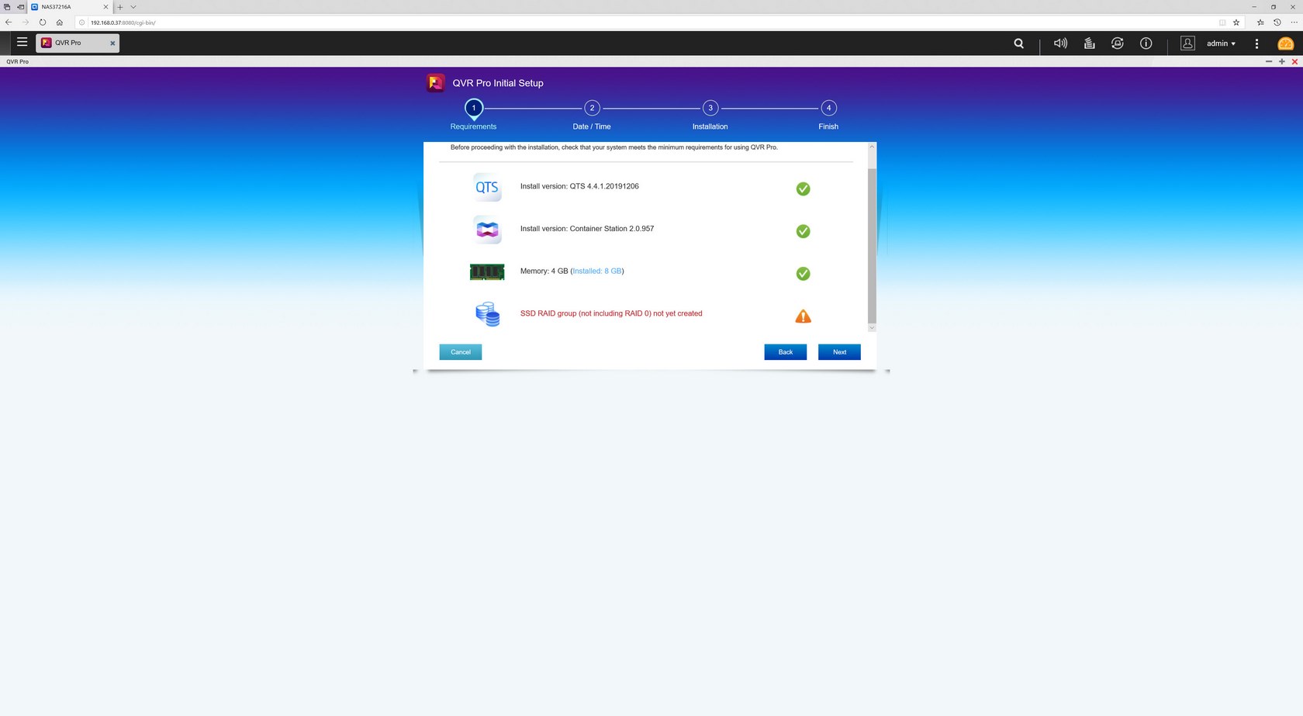The width and height of the screenshot is (1303, 716).
Task: Click scrollbar up arrow in setup panel
Action: [872, 146]
